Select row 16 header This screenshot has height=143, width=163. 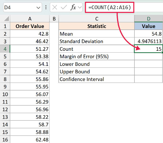[x=5, y=139]
